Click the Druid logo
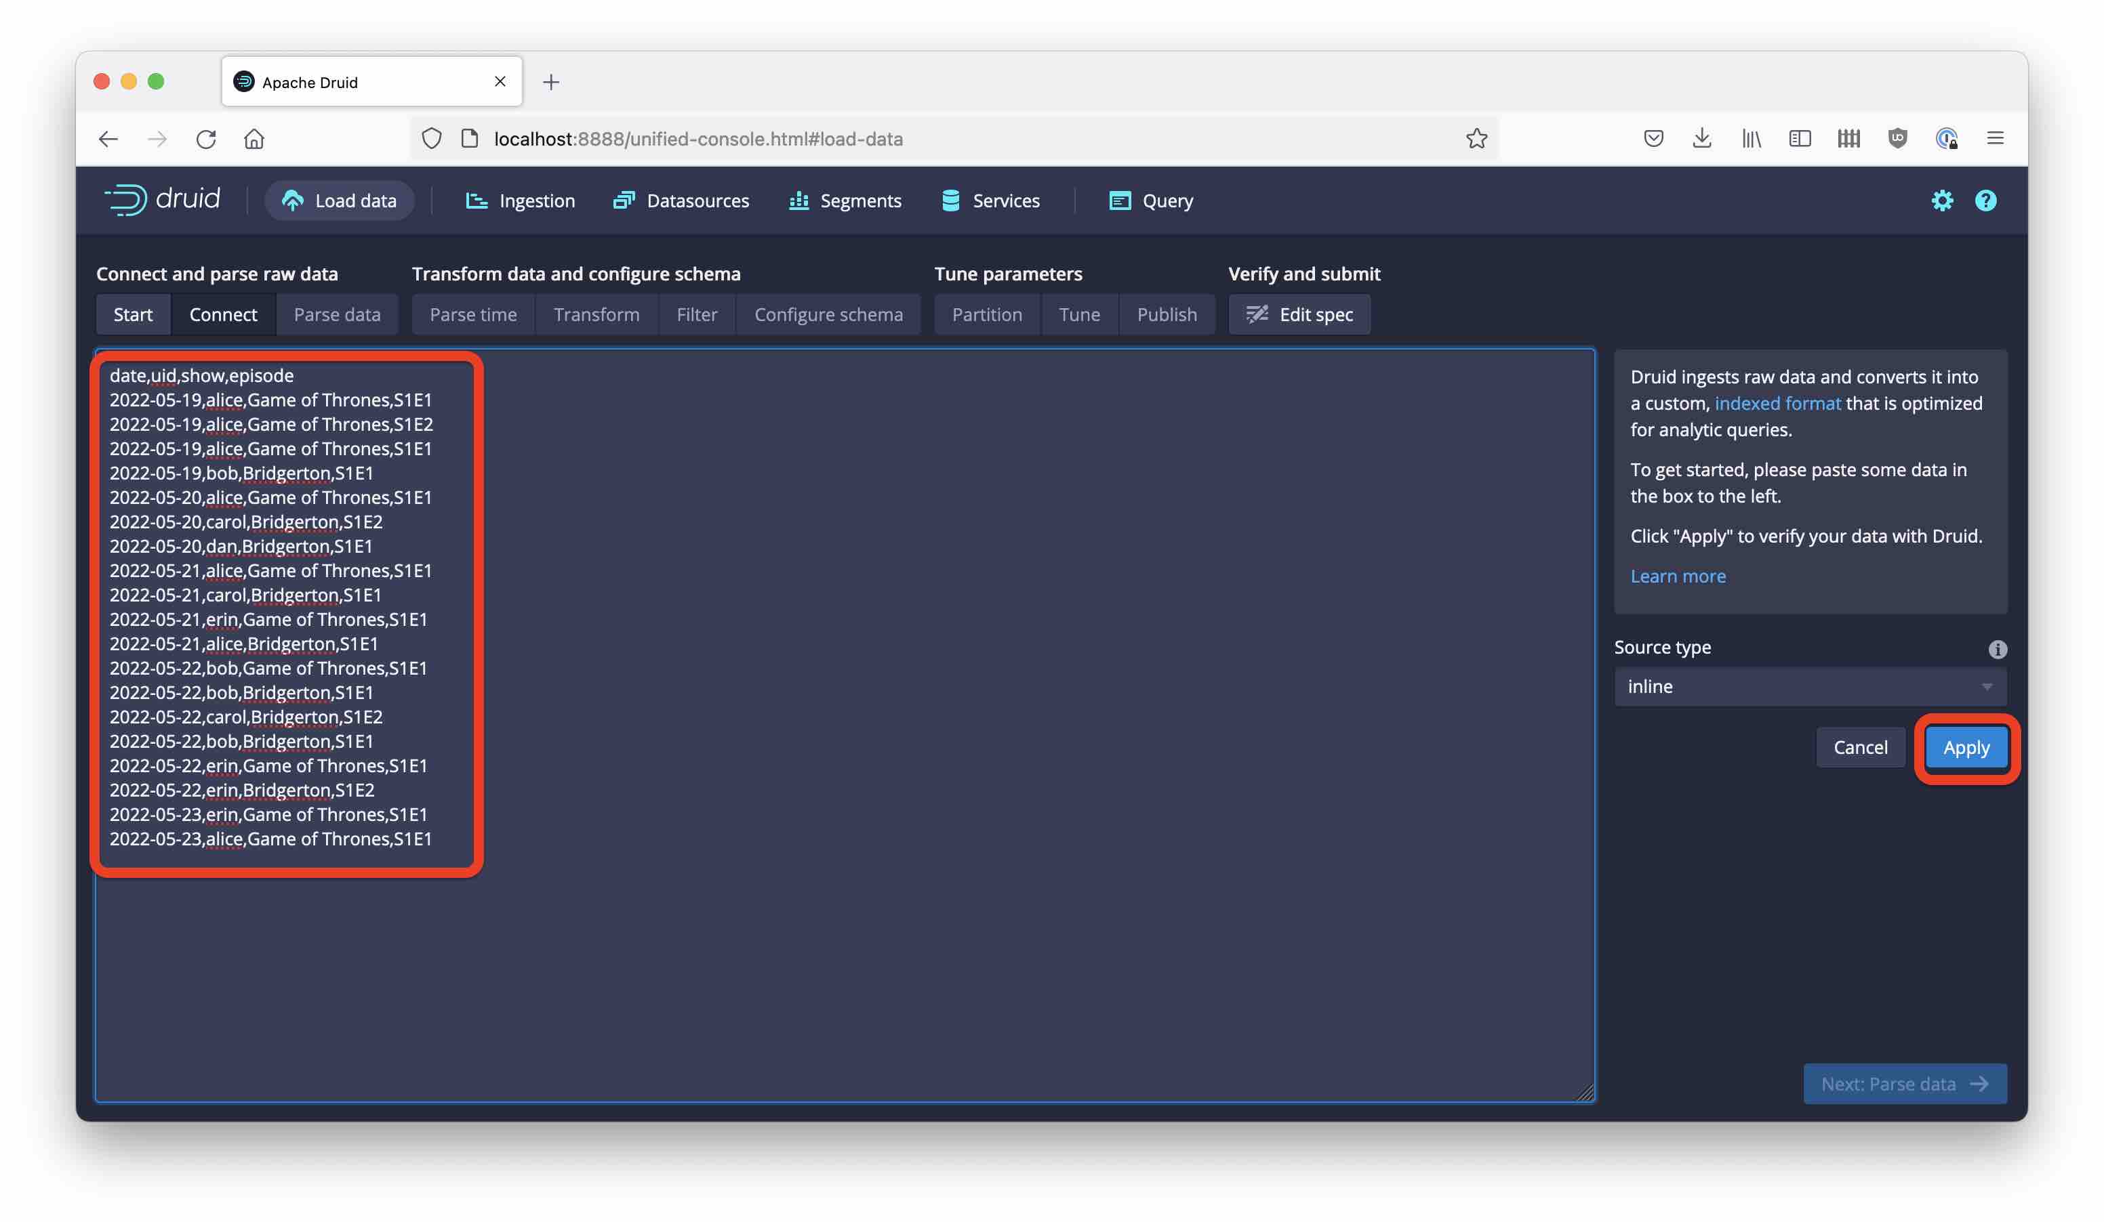 tap(163, 199)
